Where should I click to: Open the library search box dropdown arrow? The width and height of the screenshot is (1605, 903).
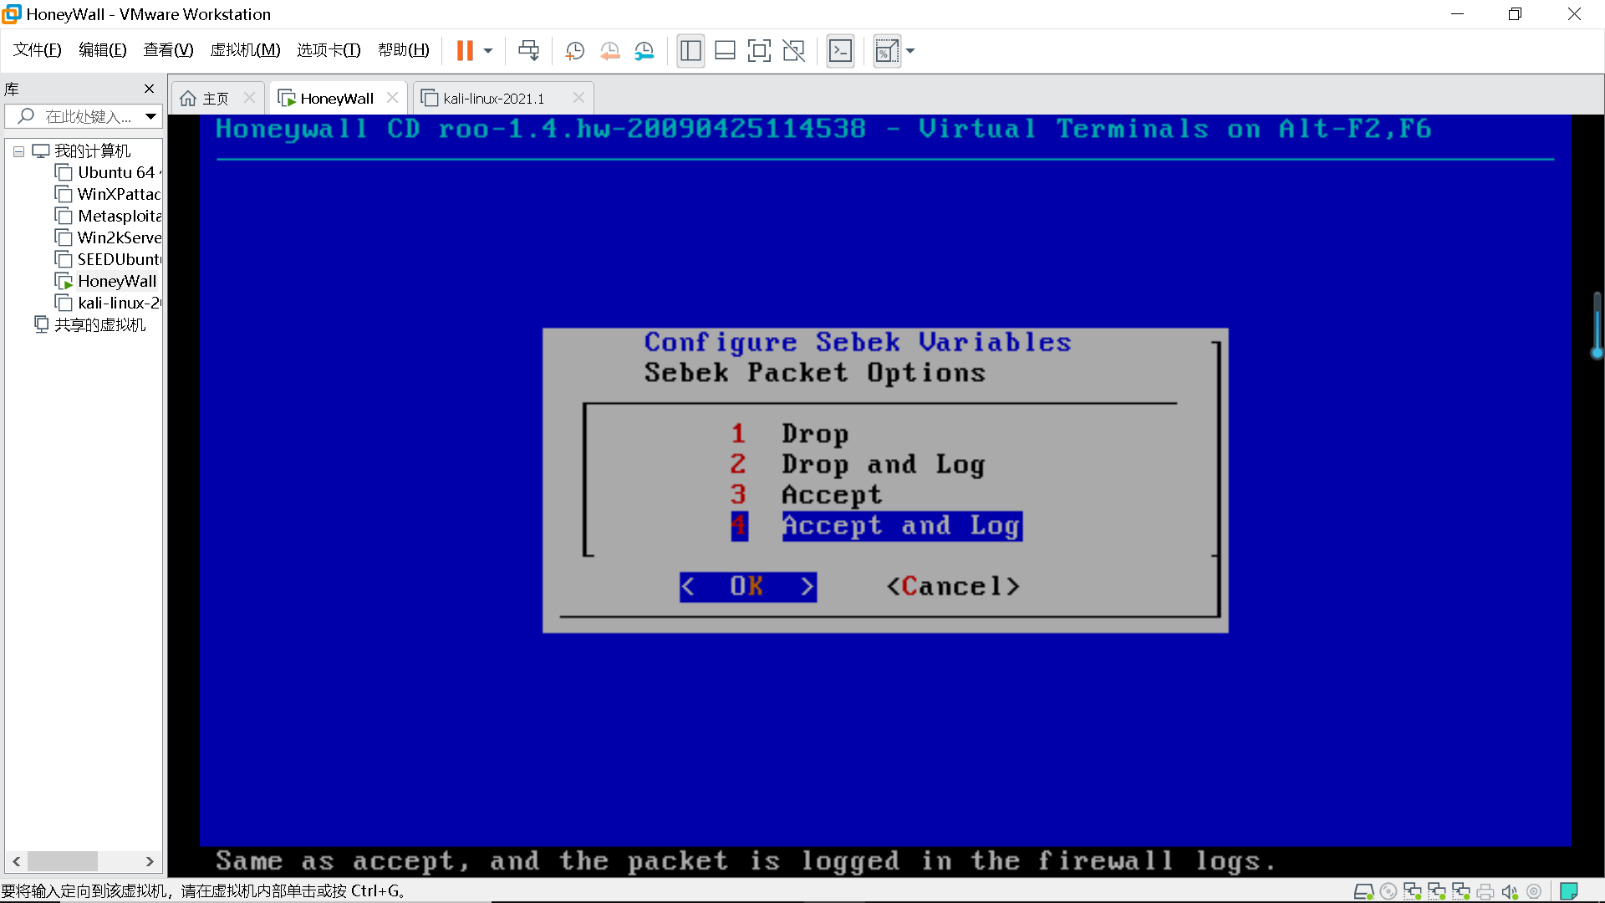pos(150,116)
